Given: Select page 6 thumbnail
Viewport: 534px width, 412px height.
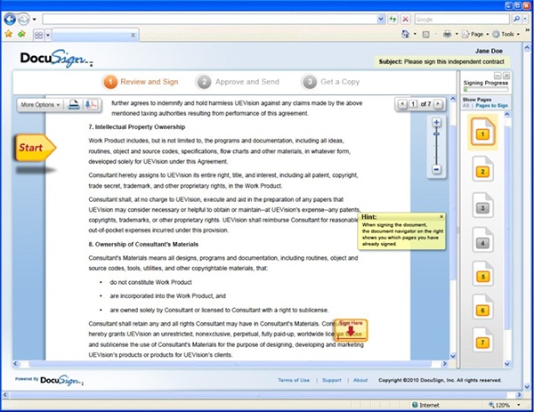Looking at the screenshot, I should (482, 307).
